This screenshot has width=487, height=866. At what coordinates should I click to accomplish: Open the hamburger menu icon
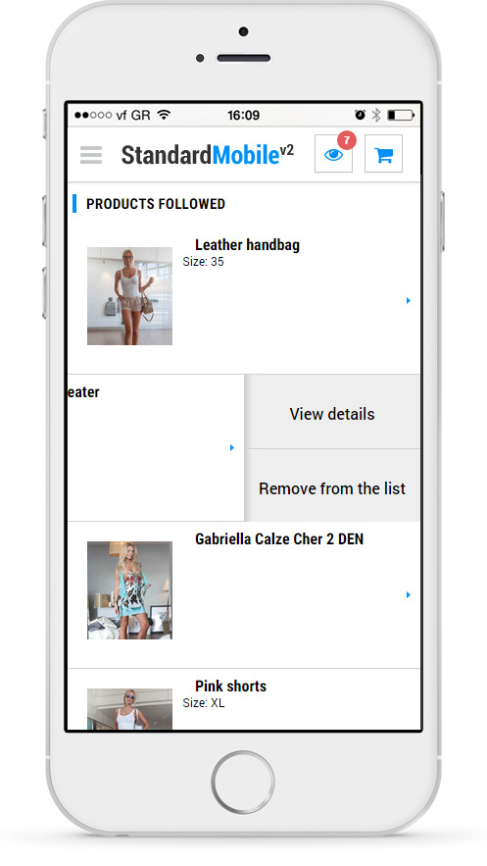pos(91,155)
